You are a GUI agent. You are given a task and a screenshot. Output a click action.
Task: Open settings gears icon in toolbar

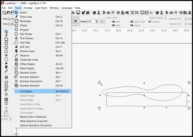[83, 13]
